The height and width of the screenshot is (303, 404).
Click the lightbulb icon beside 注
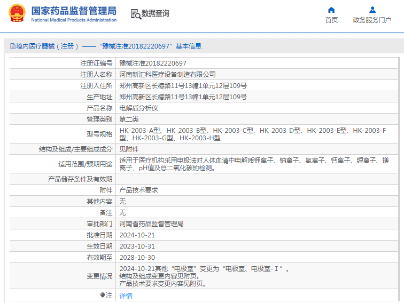click(103, 295)
